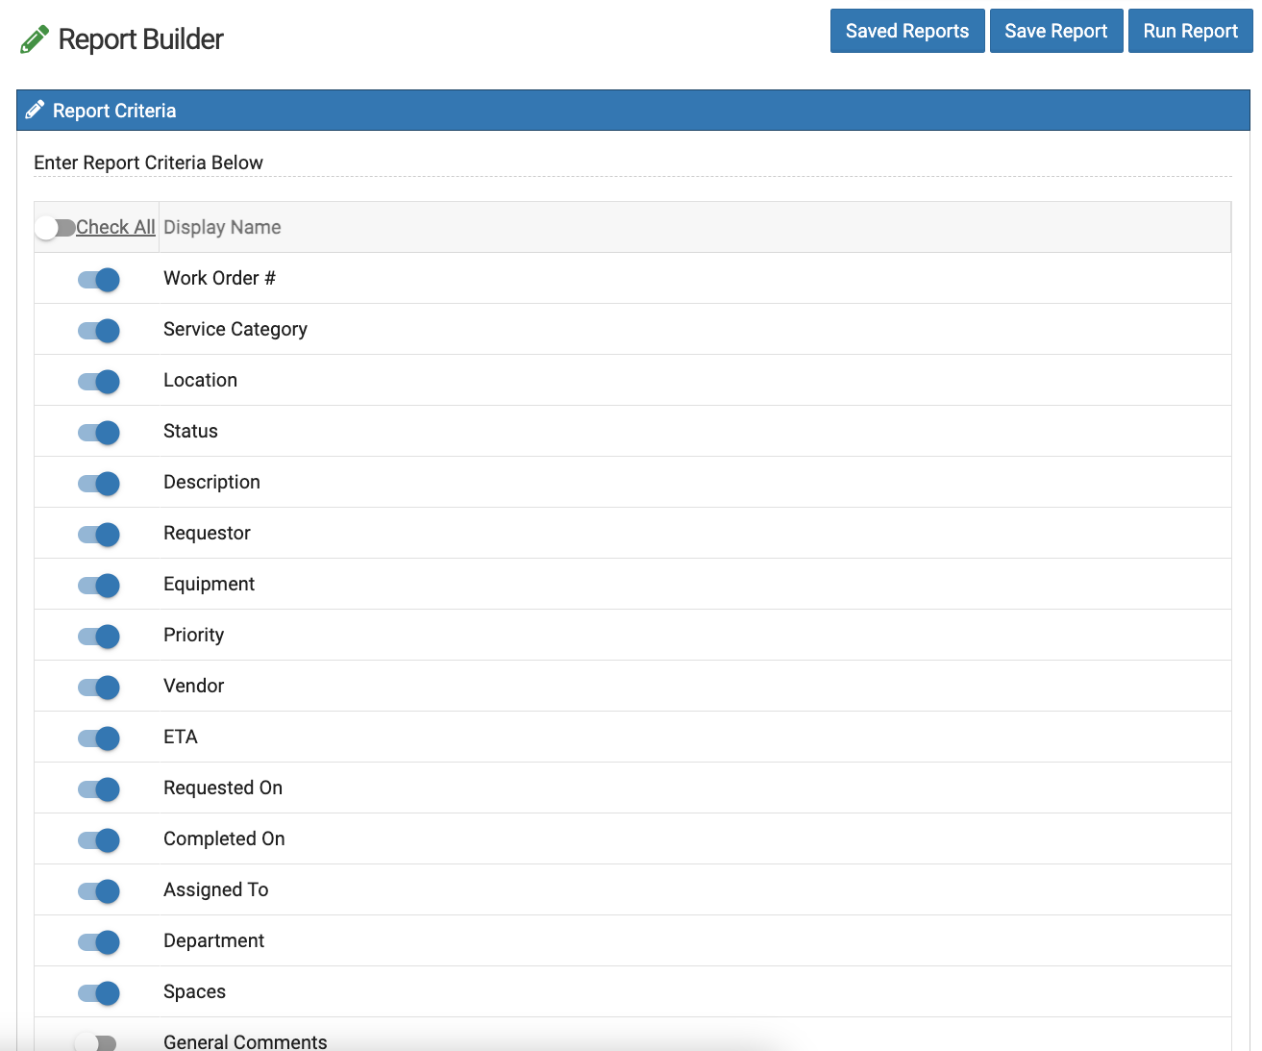Click the Assigned To row text
The height and width of the screenshot is (1051, 1262).
click(215, 889)
